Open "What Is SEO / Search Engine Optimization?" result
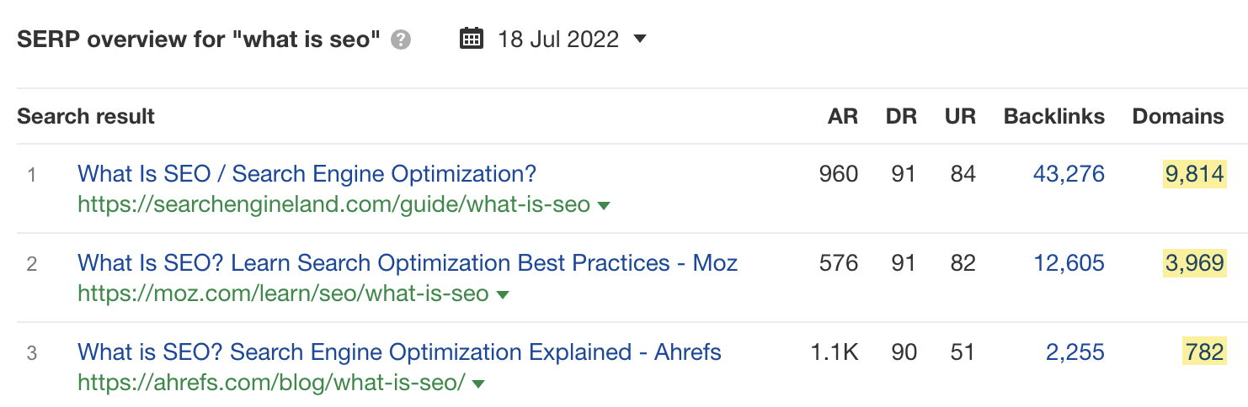This screenshot has height=407, width=1248. point(307,174)
